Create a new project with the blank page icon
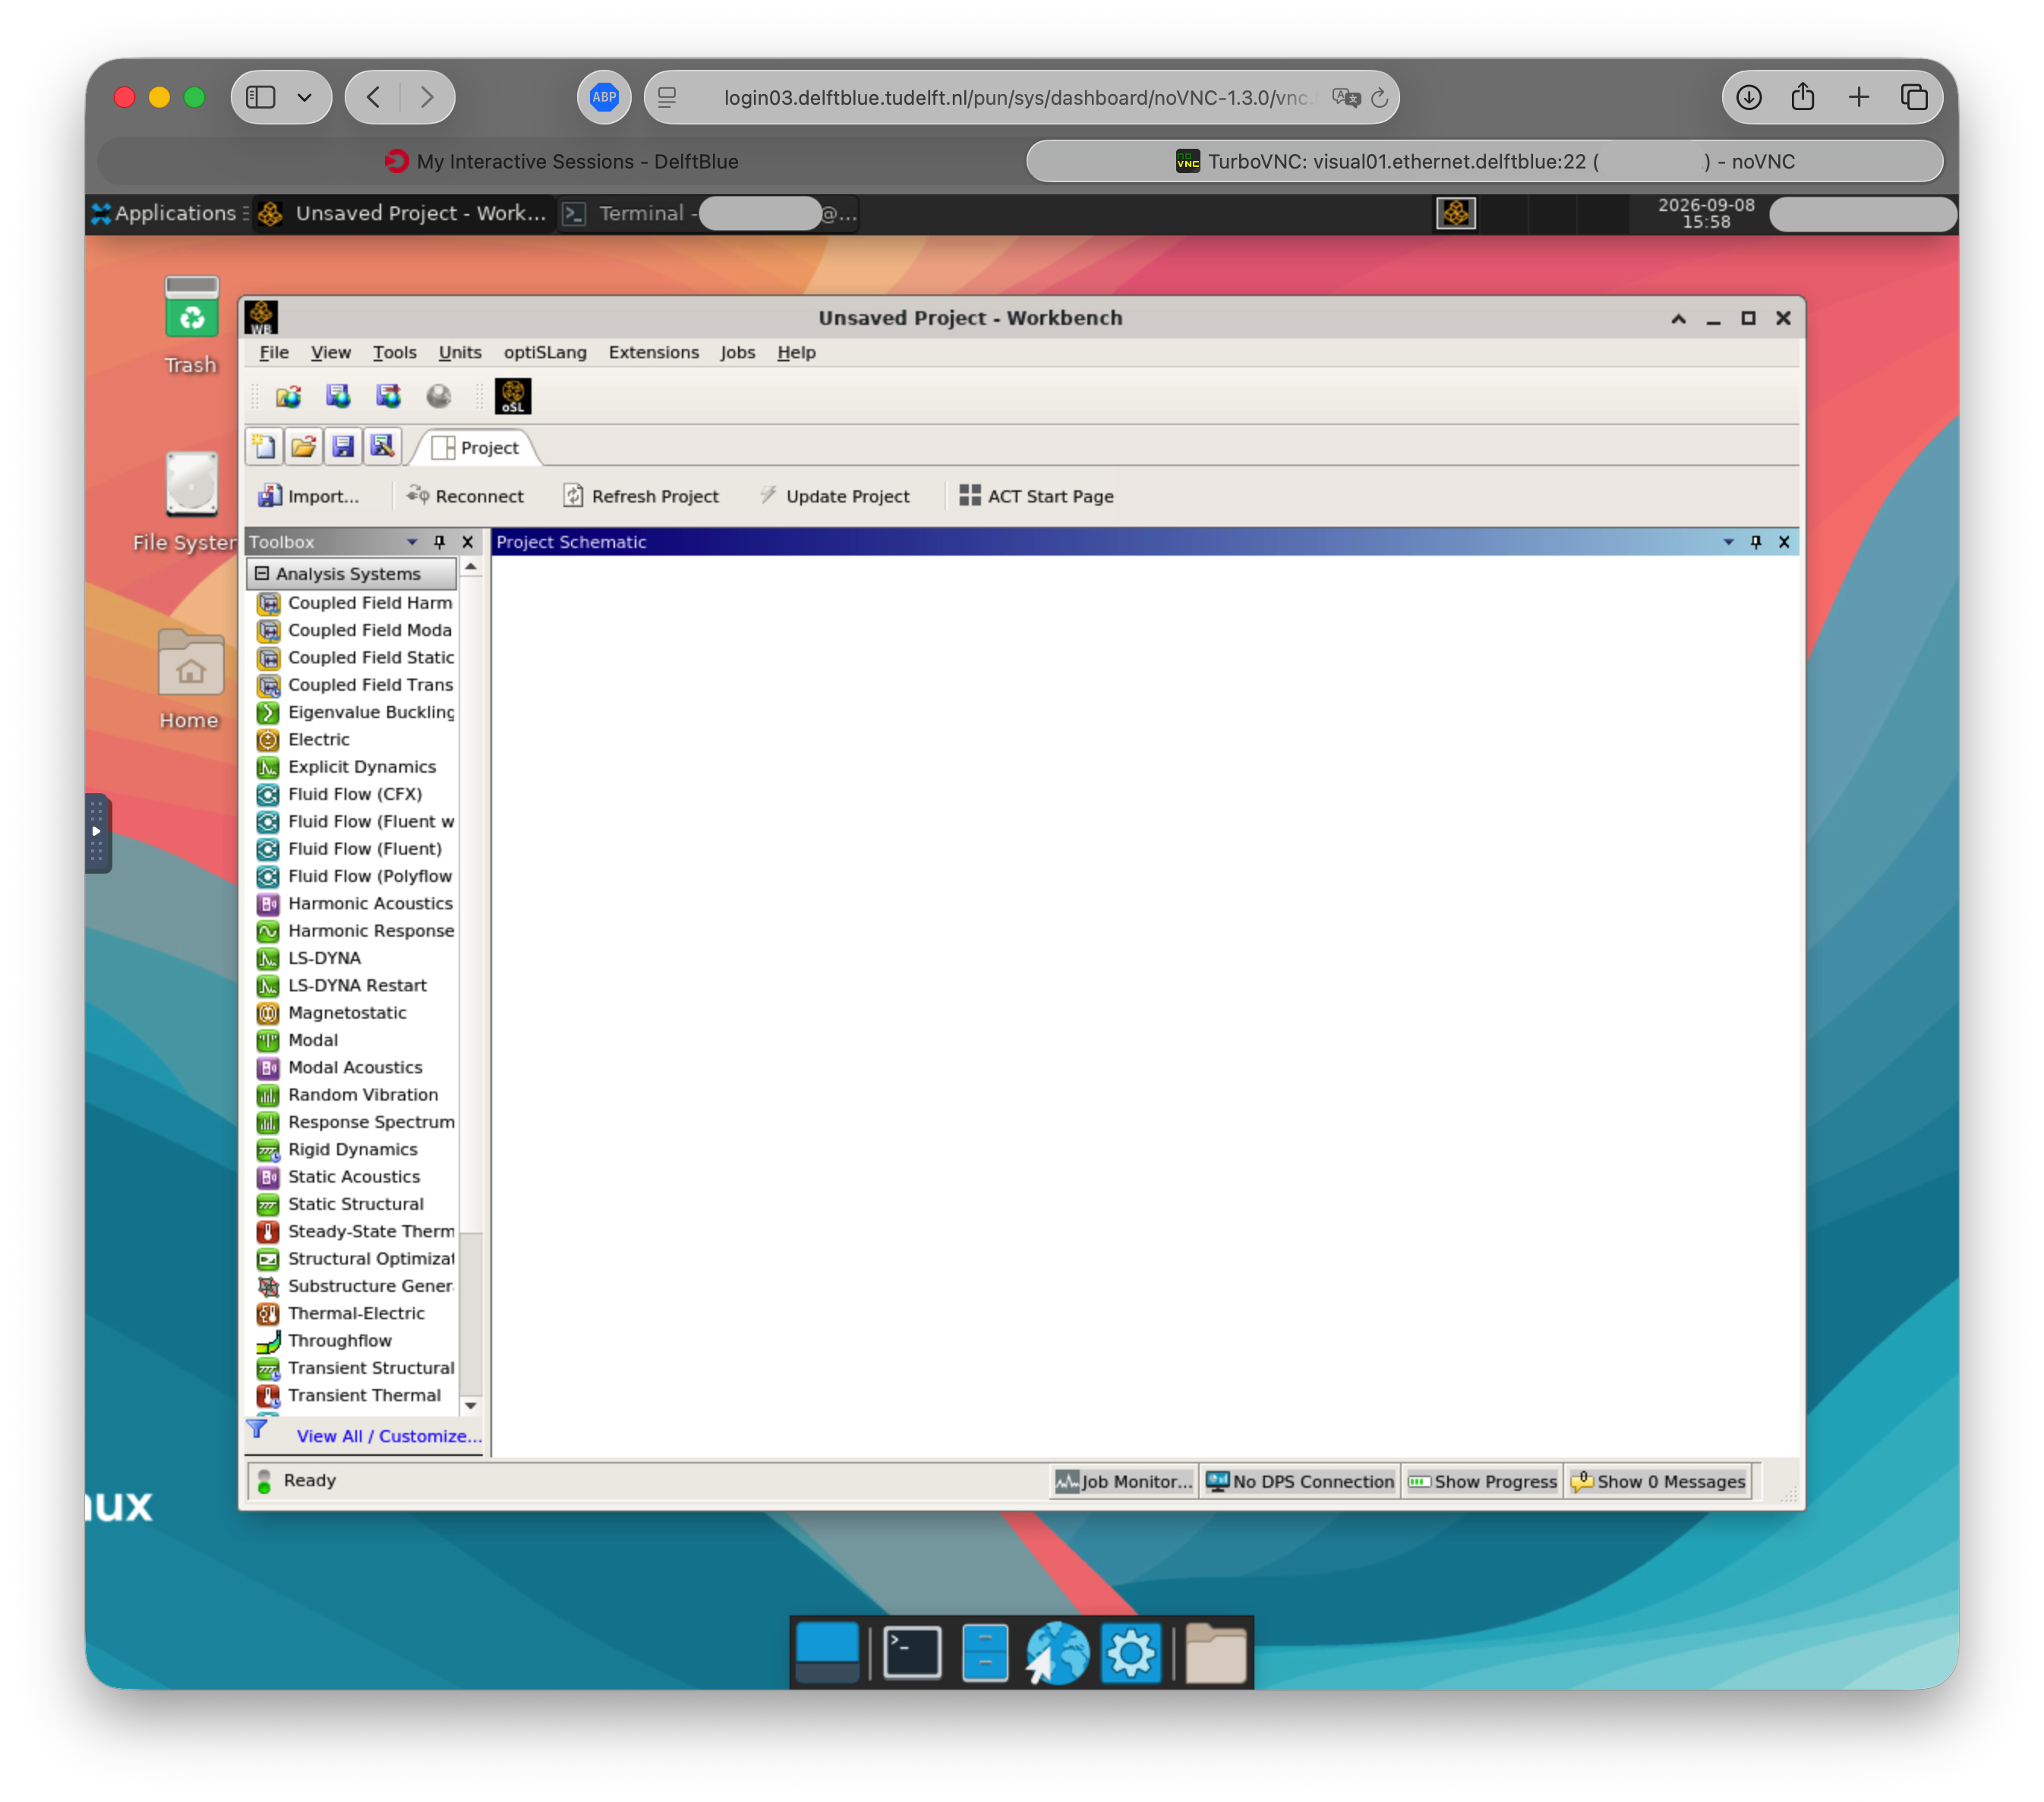The height and width of the screenshot is (1802, 2044). pos(264,447)
